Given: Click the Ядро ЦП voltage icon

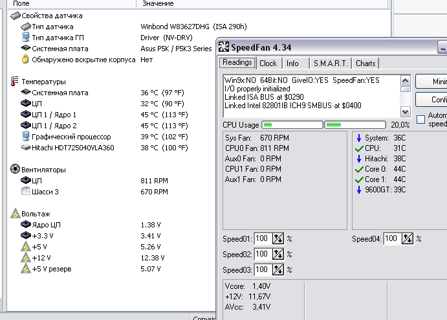Looking at the screenshot, I should (x=26, y=224).
